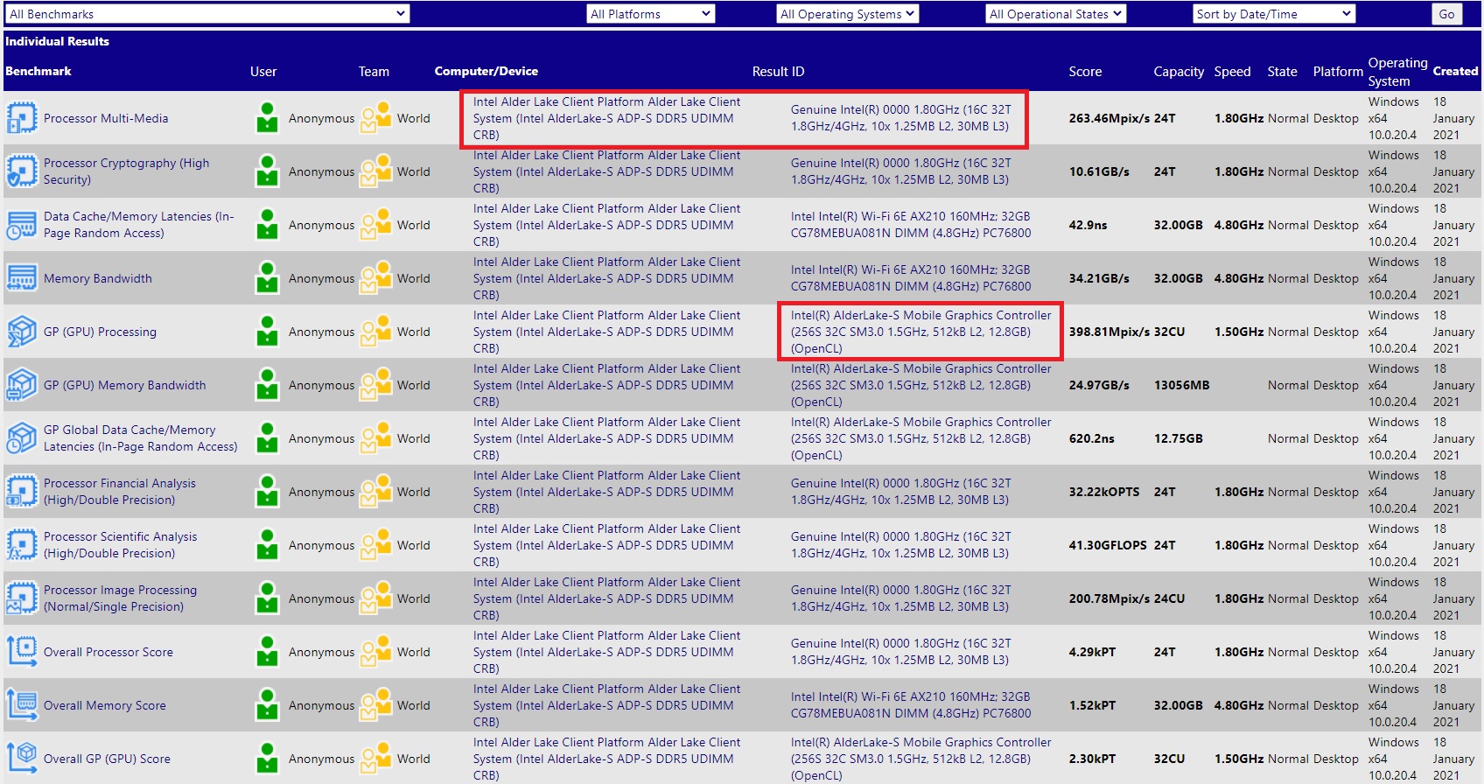Open the Processor Financial Analysis link

(x=120, y=492)
